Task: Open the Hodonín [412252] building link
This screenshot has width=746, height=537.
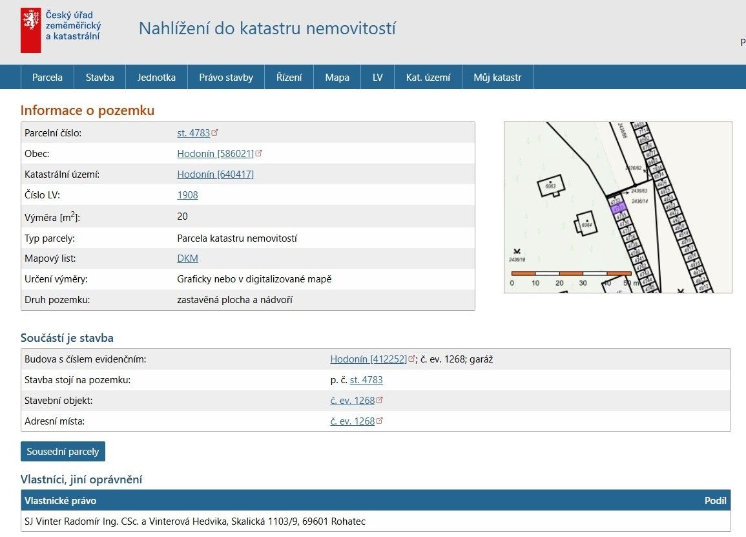Action: tap(369, 359)
